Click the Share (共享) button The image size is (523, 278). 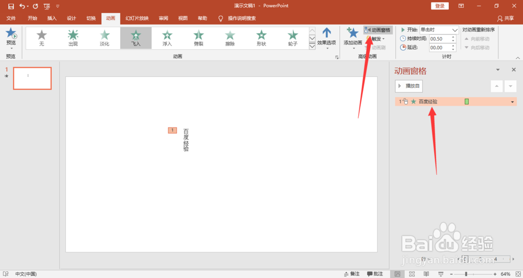pos(505,18)
